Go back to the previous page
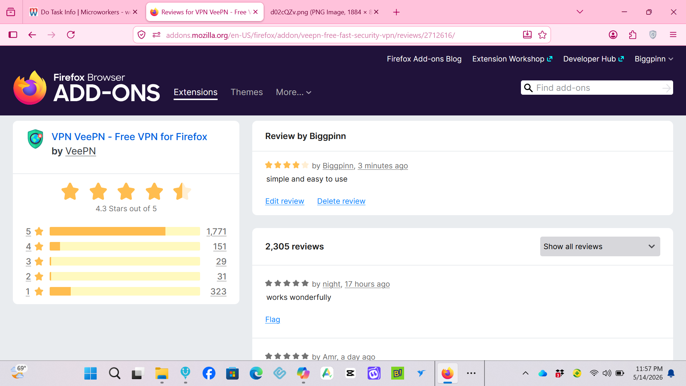The height and width of the screenshot is (386, 686). (x=32, y=35)
